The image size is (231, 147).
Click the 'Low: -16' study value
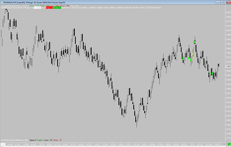[x=47, y=140]
